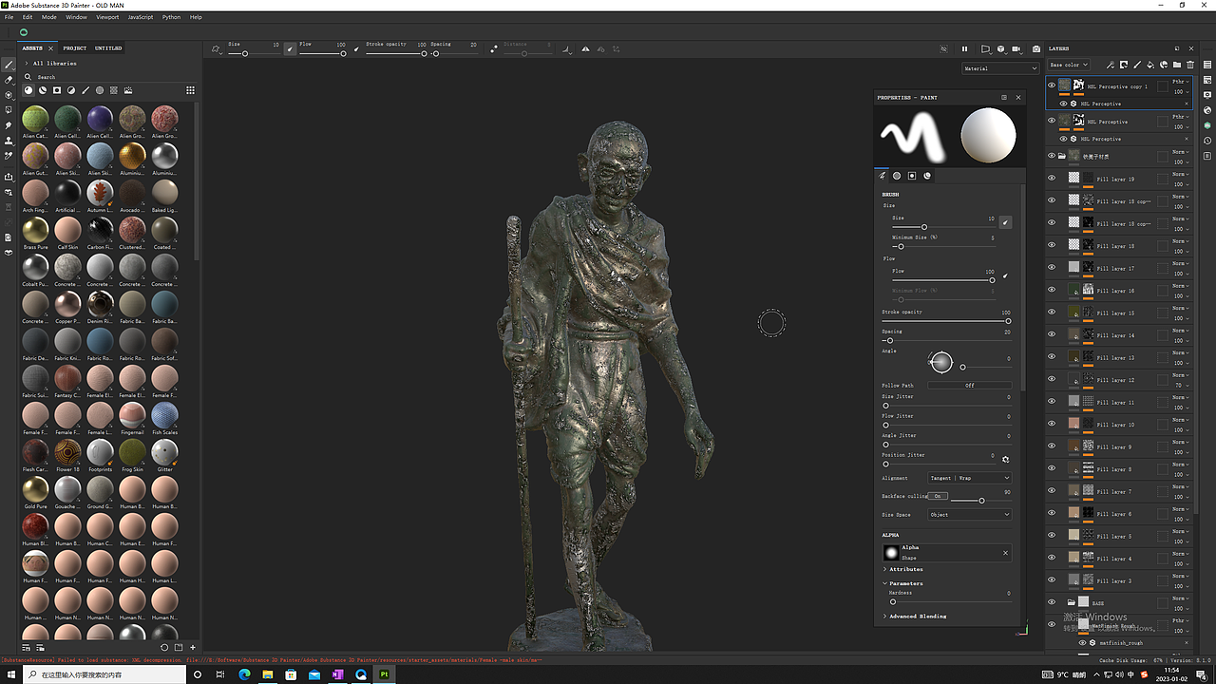This screenshot has width=1216, height=684.
Task: Select the Gold Pure material thumbnail
Action: coord(35,489)
